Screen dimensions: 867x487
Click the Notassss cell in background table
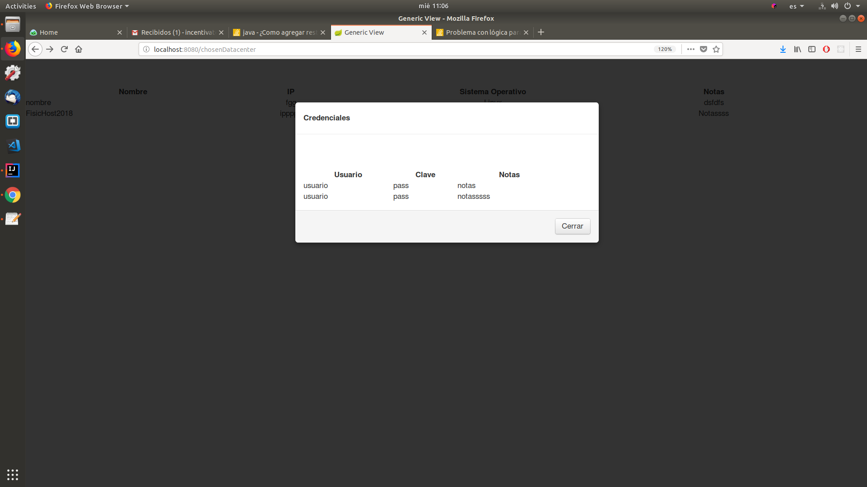pos(713,113)
